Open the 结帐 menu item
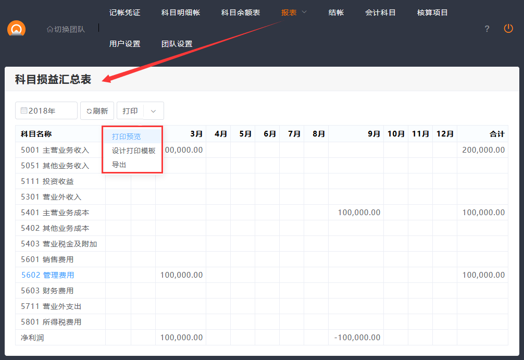 click(x=336, y=13)
